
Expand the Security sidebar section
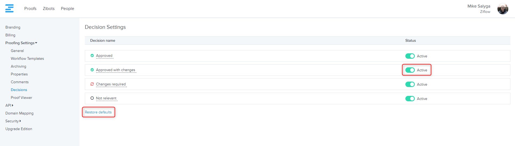click(13, 121)
